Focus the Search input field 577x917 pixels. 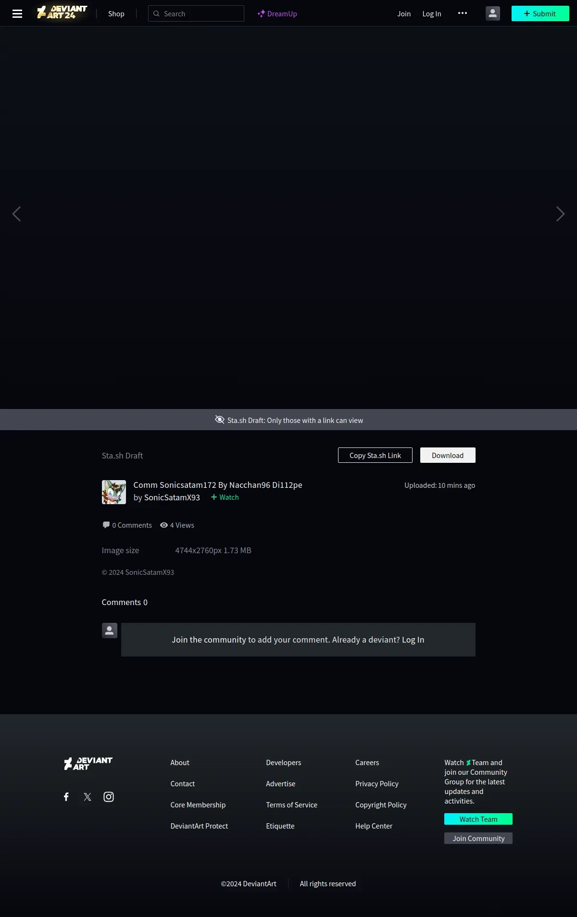196,13
